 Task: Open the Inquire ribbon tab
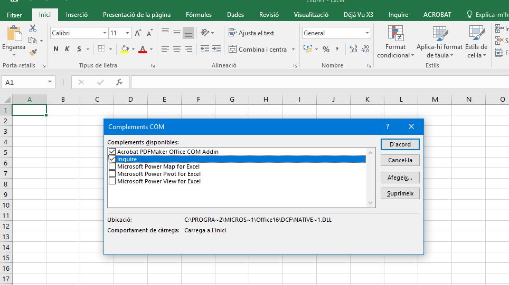click(398, 15)
